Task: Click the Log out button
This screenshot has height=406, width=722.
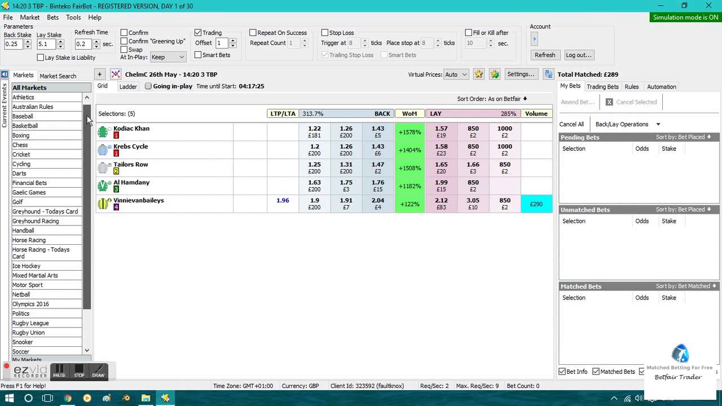Action: tap(579, 55)
